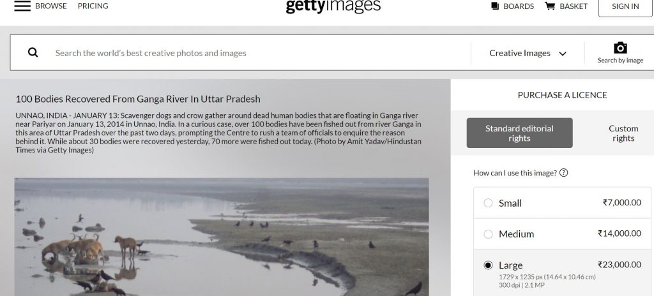Click the Boards icon in header
The width and height of the screenshot is (654, 296).
point(495,6)
